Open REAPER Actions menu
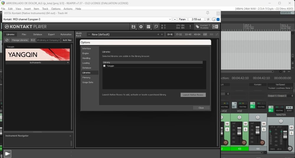Image resolution: width=295 pixels, height=158 pixels. click(68, 9)
